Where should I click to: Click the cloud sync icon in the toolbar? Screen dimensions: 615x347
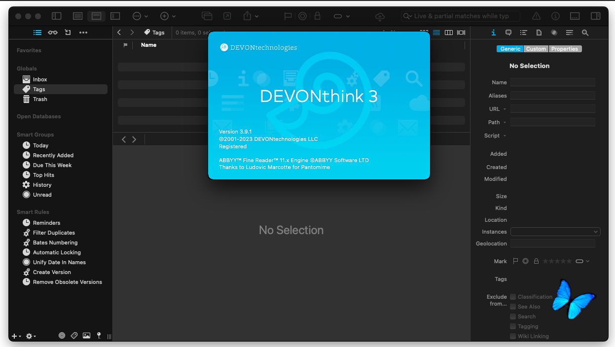380,16
